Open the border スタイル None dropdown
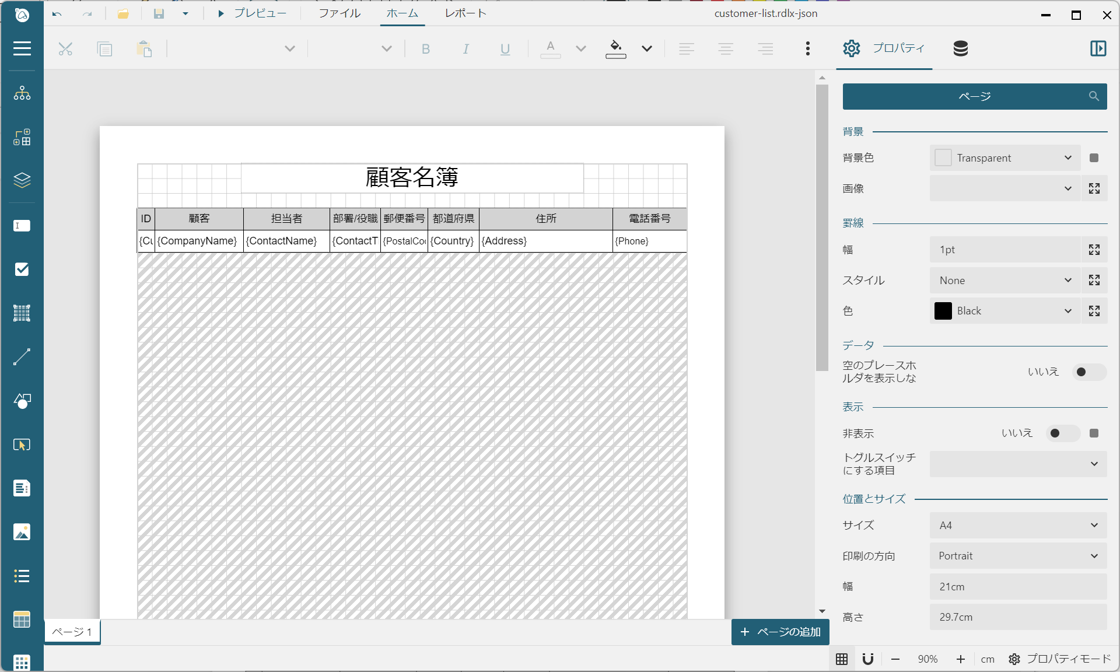 [x=1005, y=281]
